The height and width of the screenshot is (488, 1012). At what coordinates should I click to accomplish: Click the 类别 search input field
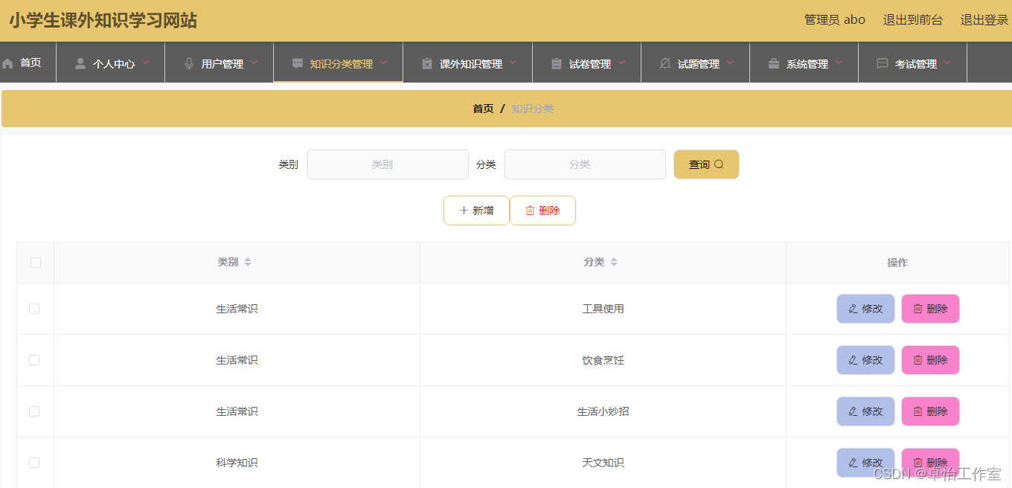tap(388, 164)
